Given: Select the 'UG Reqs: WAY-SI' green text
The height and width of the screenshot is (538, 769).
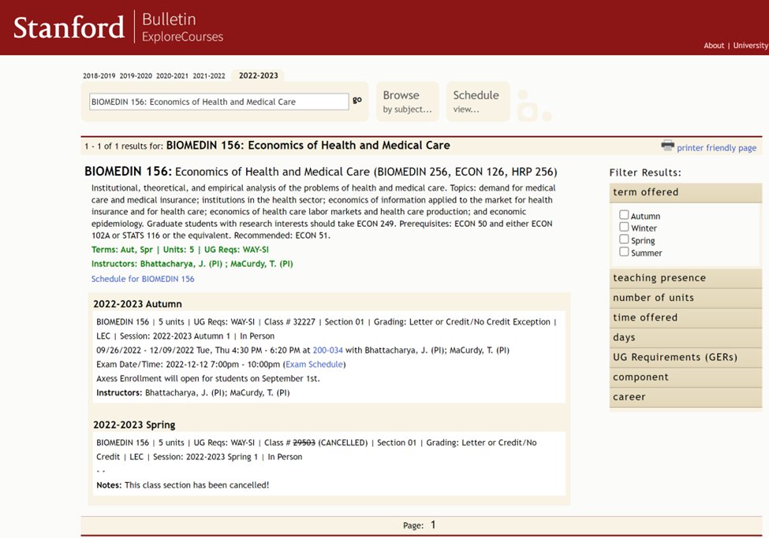Looking at the screenshot, I should coord(237,250).
